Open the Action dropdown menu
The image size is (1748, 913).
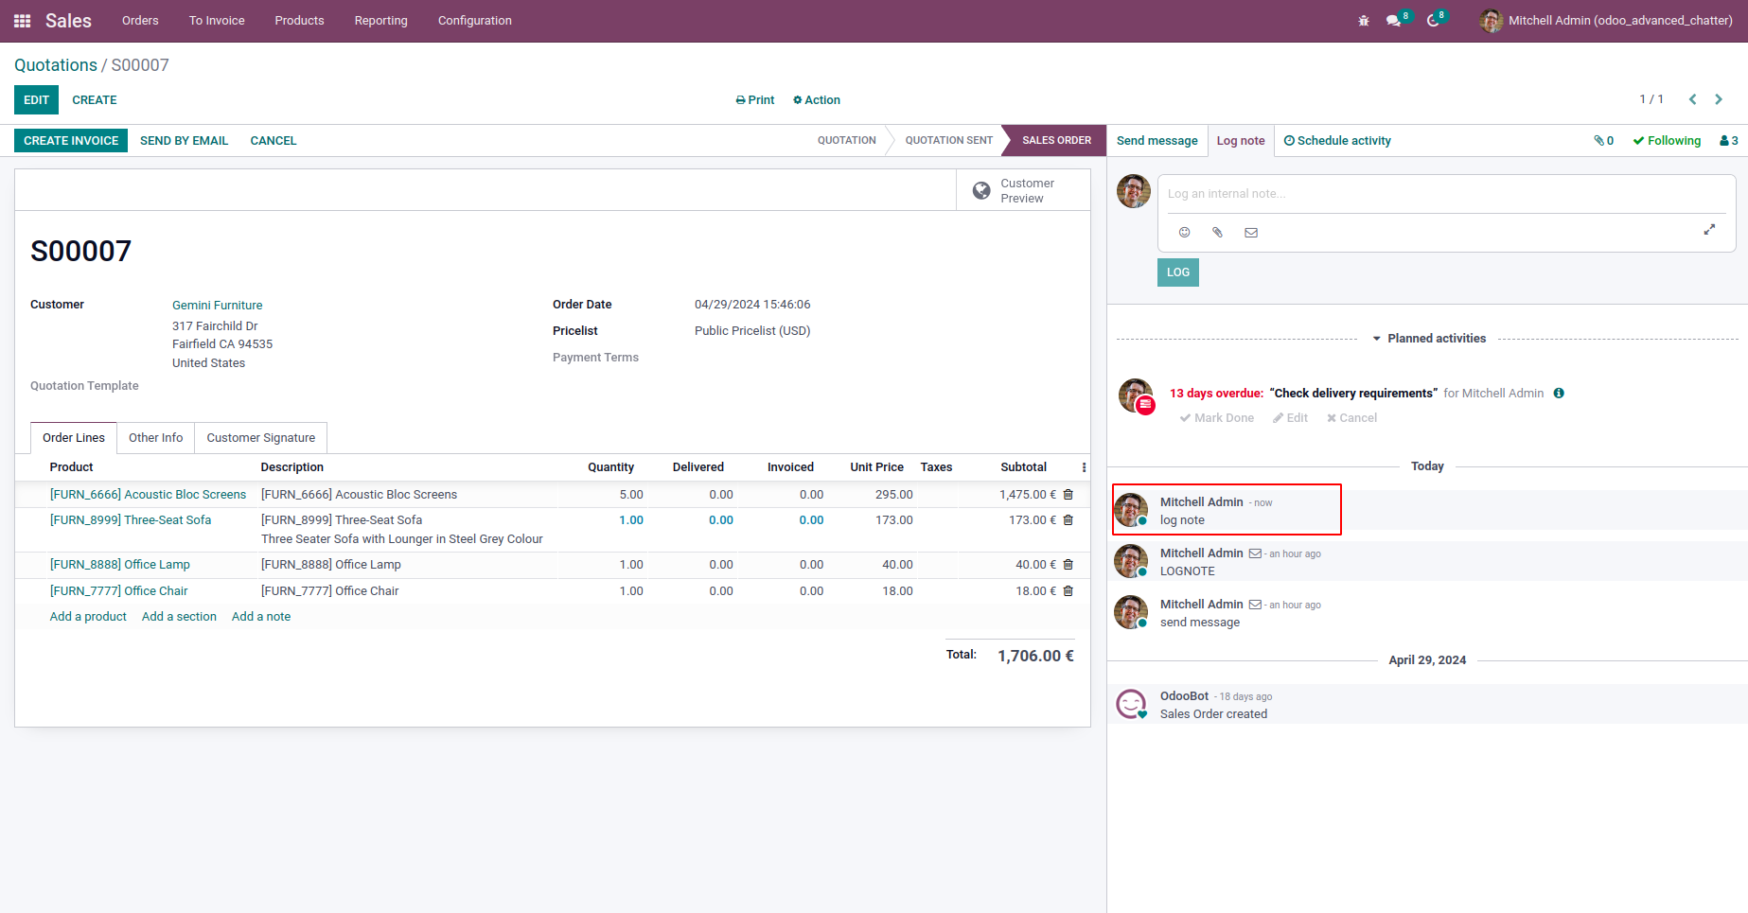(x=817, y=100)
